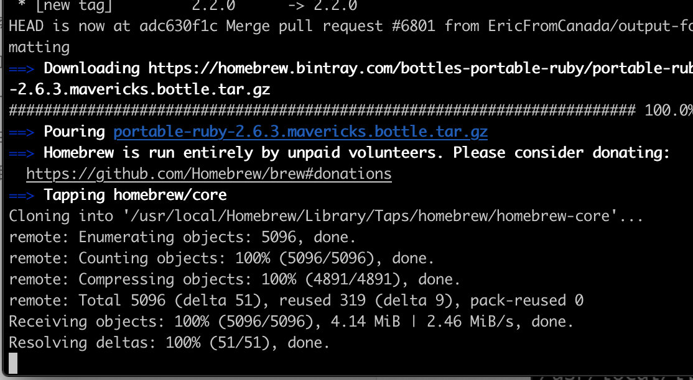
Task: Click the 'Compressing objects: 100% (4891/4891)' line
Action: [235, 279]
